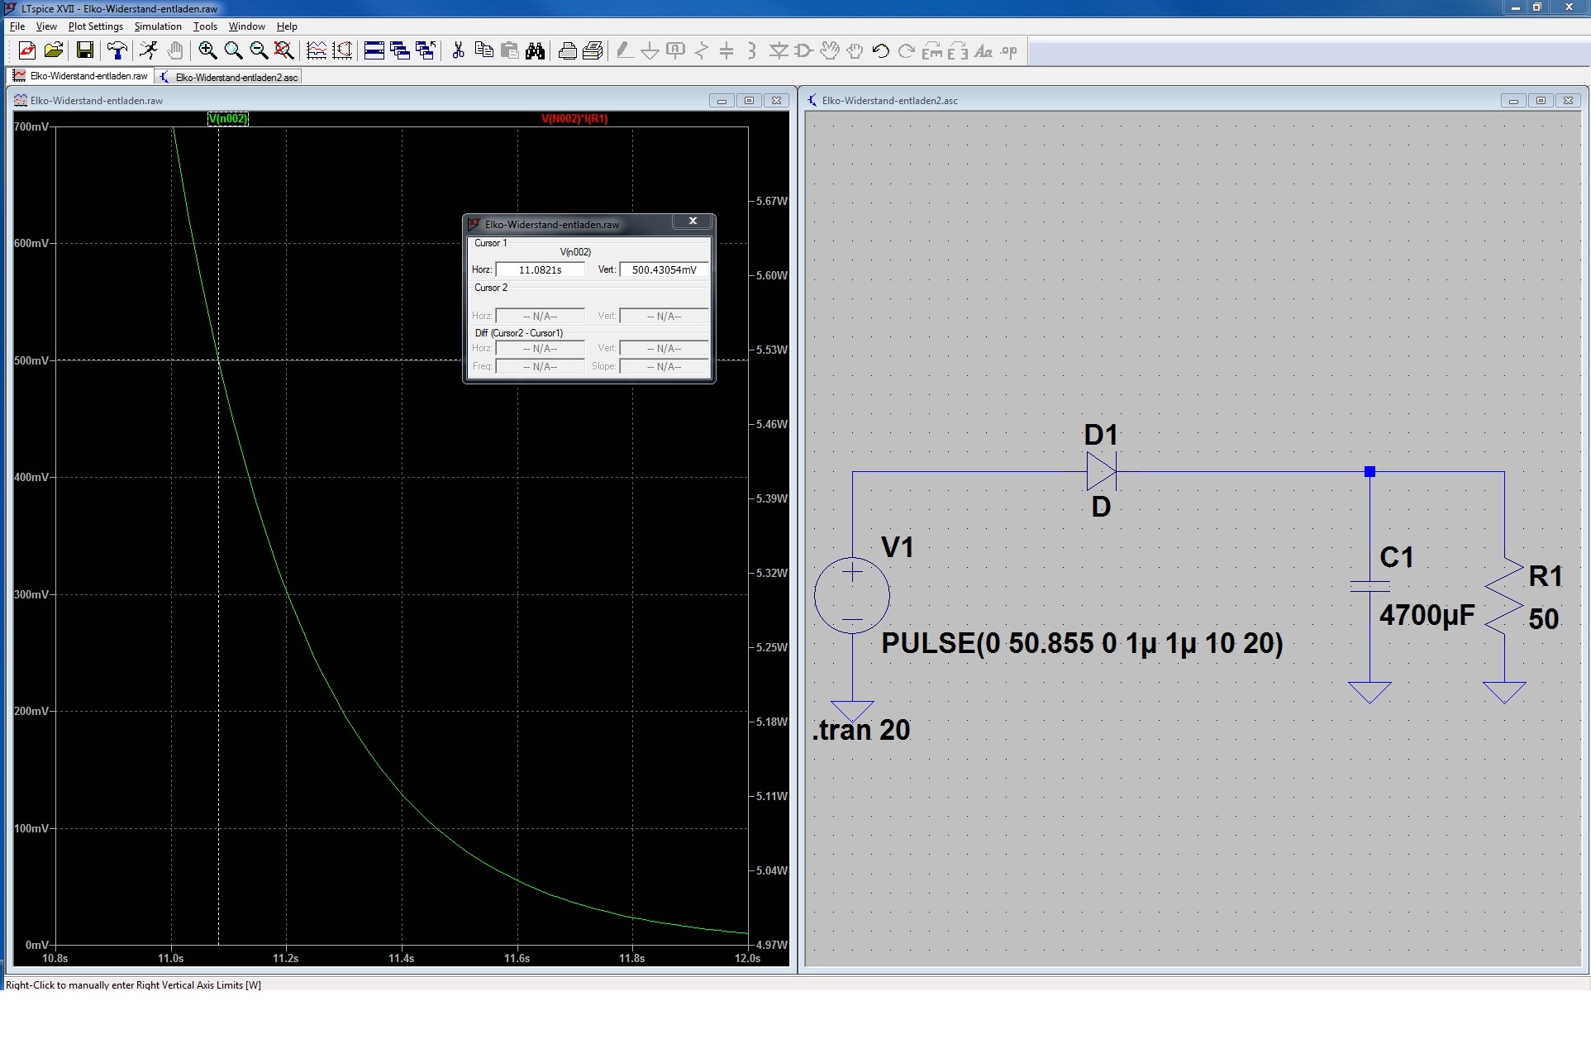Open the Simulation menu
Image resolution: width=1591 pixels, height=1063 pixels.
(158, 26)
